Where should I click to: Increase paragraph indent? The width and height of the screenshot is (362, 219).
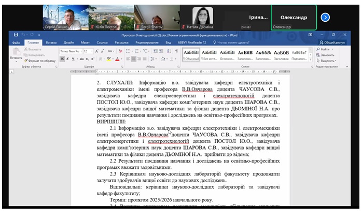[161, 51]
